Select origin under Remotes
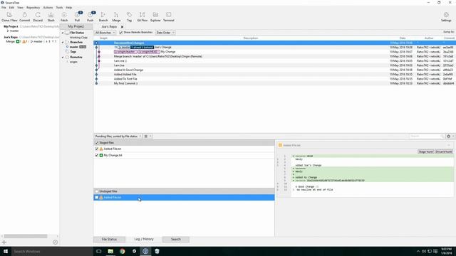 (73, 62)
